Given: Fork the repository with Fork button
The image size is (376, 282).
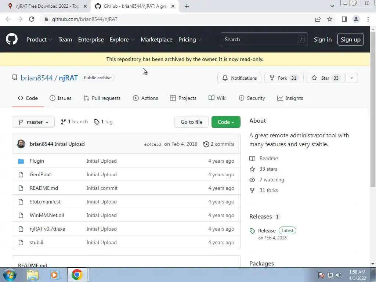Looking at the screenshot, I should click(x=284, y=78).
